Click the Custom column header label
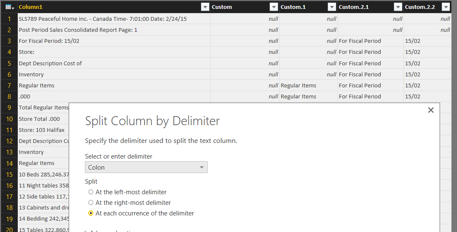This screenshot has width=457, height=232. click(x=222, y=7)
